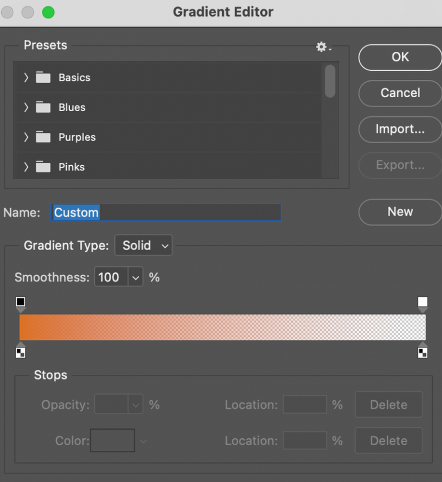Screen dimensions: 442x482
Task: Create a new gradient preset
Action: pyautogui.click(x=399, y=212)
